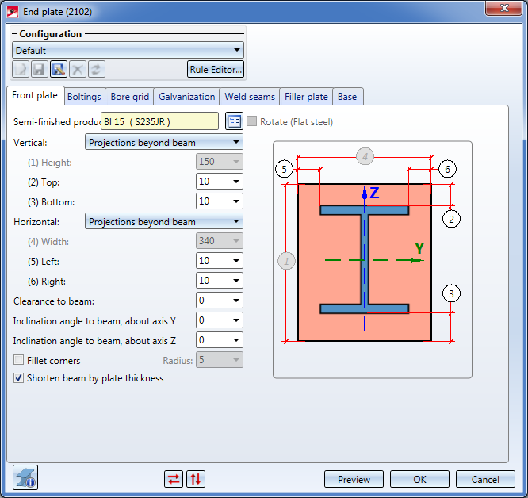528x498 pixels.
Task: Click the End plate window title icon
Action: tap(13, 12)
